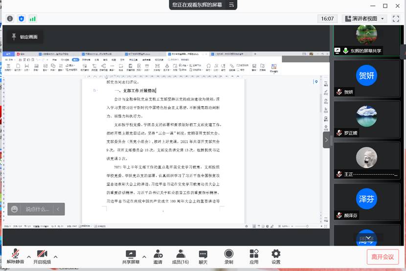Type a message in 说点什么 field
The image size is (406, 271).
[37, 209]
